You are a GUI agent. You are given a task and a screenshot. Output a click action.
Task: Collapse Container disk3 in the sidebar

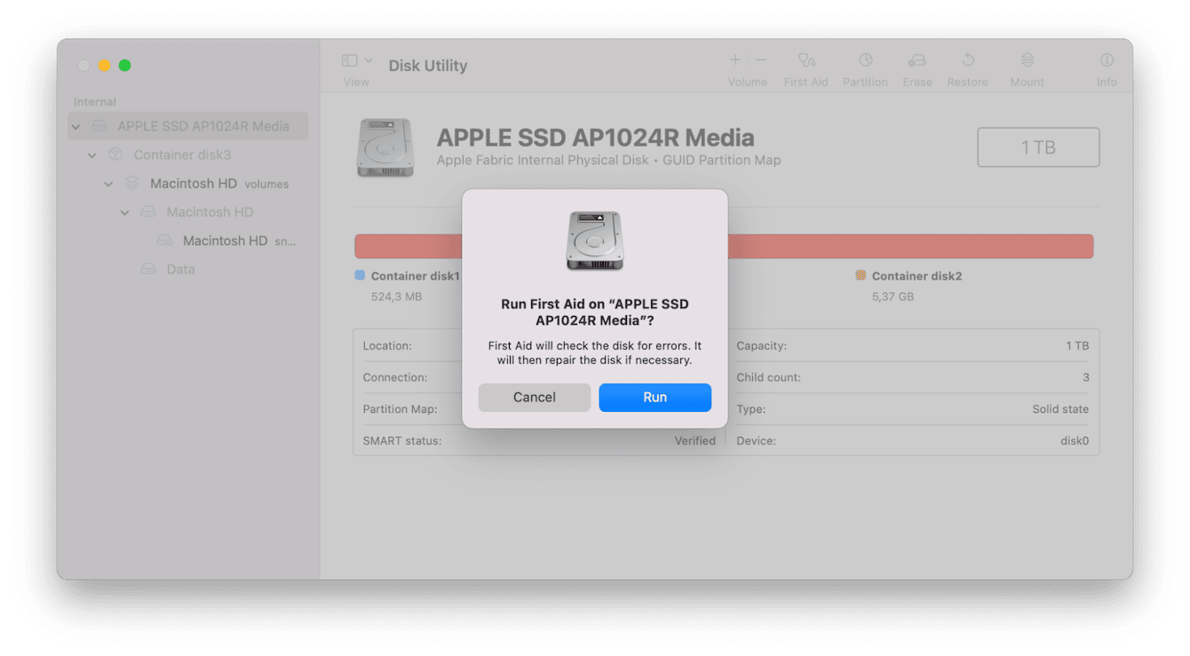click(91, 154)
